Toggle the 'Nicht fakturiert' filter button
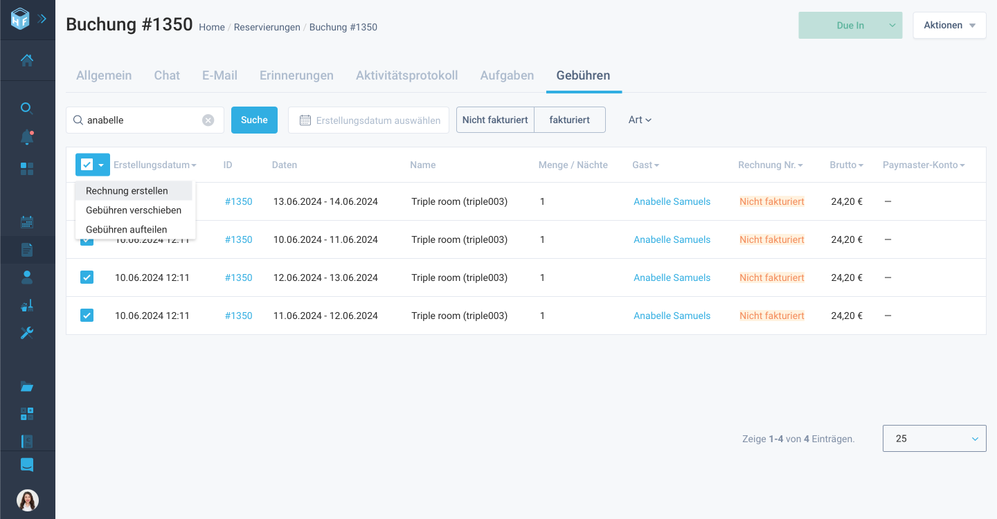Screen dimensions: 997x519 pos(495,120)
